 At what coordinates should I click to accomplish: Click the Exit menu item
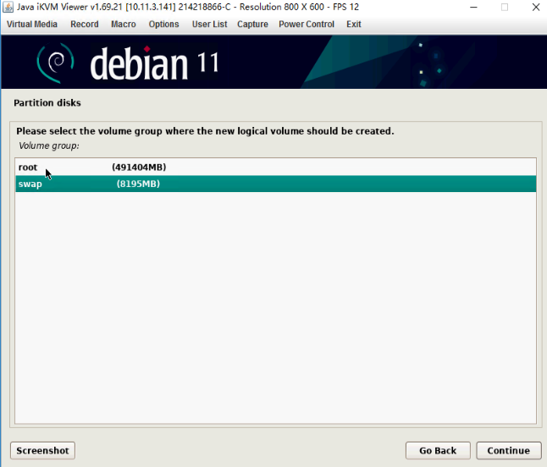354,24
